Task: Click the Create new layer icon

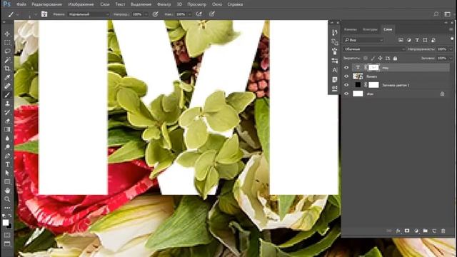Action: (434, 231)
